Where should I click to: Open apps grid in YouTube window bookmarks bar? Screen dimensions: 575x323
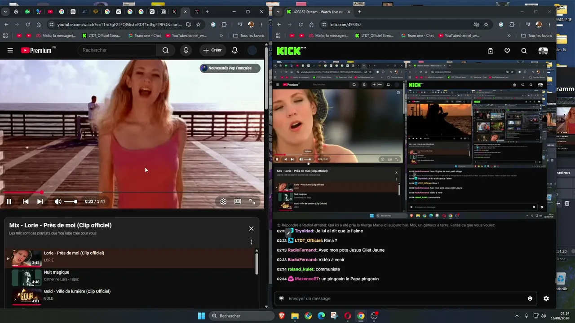tap(5, 35)
